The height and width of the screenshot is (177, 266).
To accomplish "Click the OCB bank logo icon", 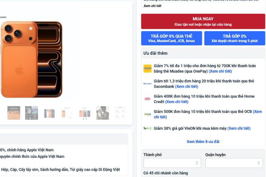I will (x=147, y=114).
